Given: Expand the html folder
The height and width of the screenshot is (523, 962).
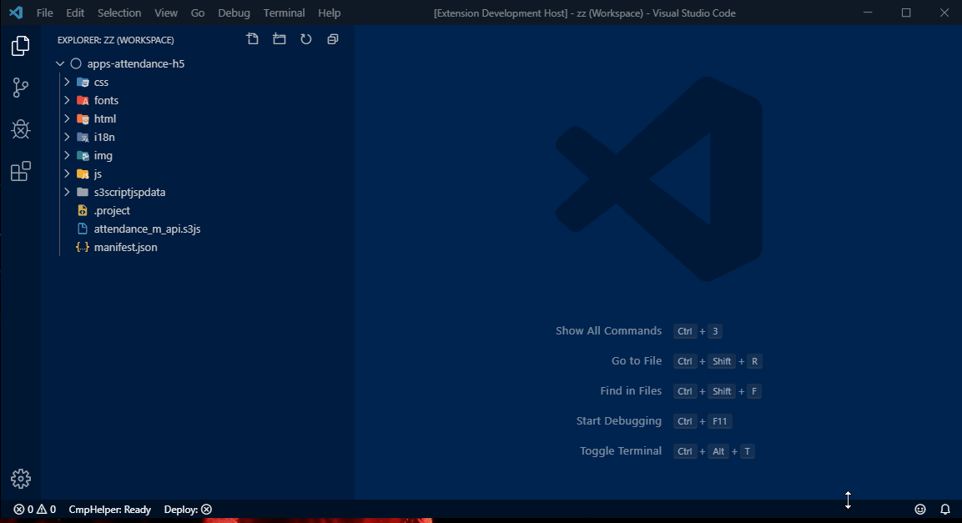Looking at the screenshot, I should (67, 119).
